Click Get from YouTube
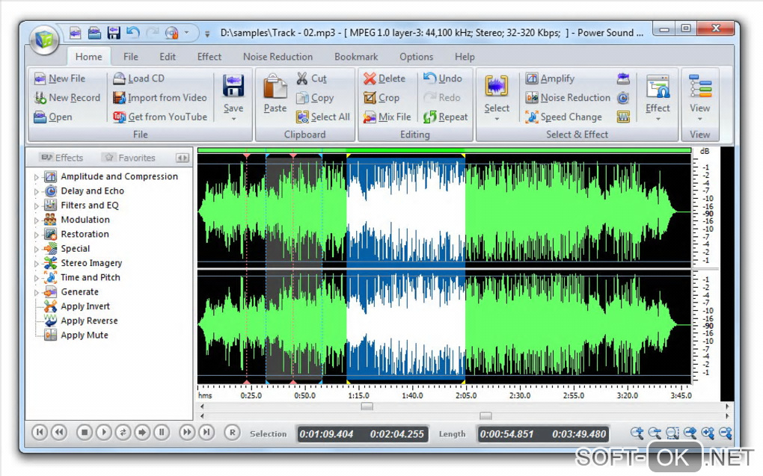This screenshot has width=763, height=476. tap(160, 117)
